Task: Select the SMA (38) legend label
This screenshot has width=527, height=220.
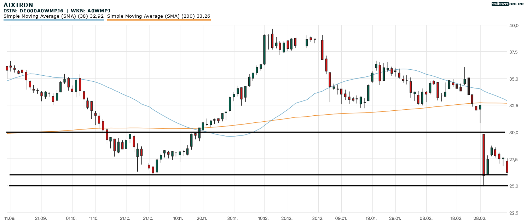Action: point(53,16)
